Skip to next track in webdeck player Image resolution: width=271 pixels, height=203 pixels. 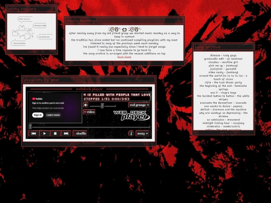[x=66, y=133]
